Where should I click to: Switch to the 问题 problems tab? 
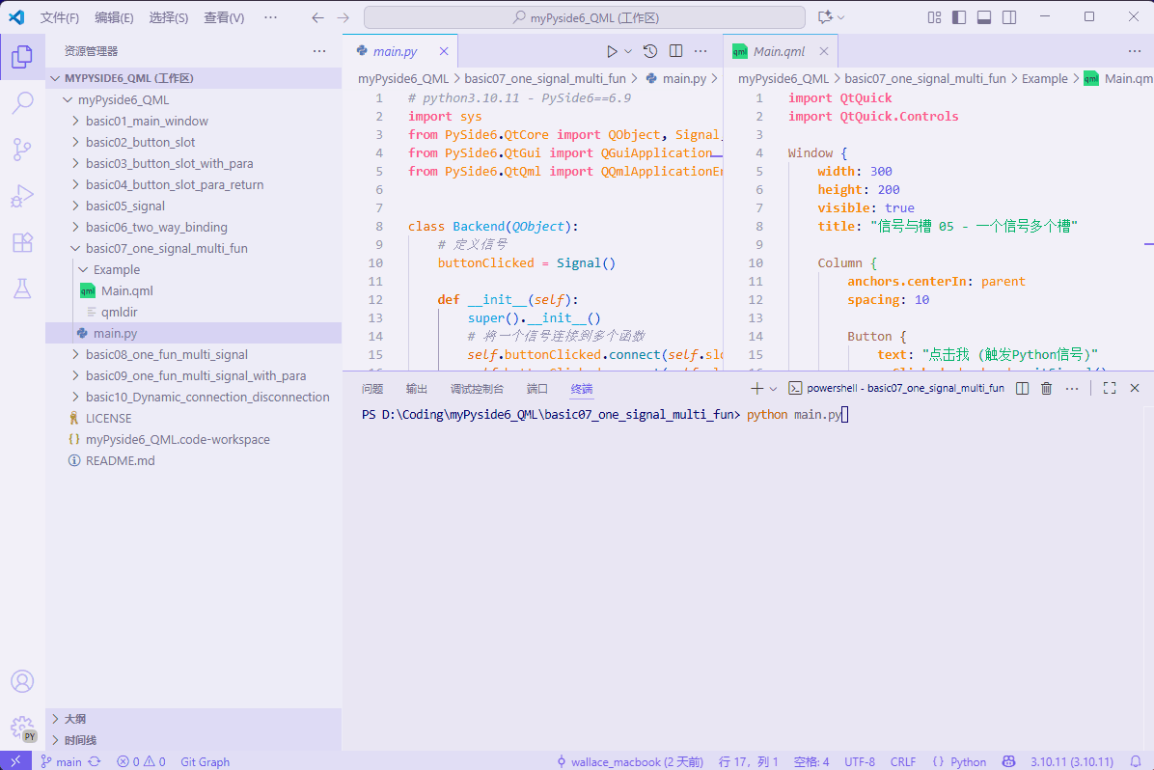click(x=372, y=389)
